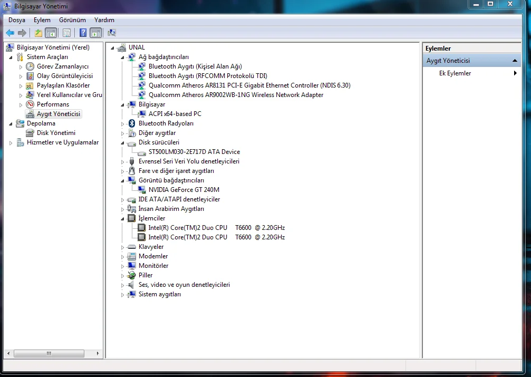Click the back navigation arrow in toolbar
This screenshot has width=531, height=377.
click(x=9, y=32)
